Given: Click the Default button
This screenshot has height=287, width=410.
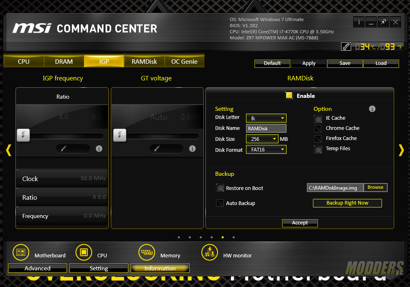Looking at the screenshot, I should coord(272,63).
